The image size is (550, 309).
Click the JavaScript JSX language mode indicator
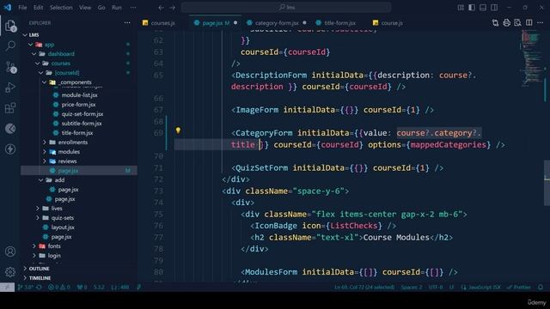point(481,287)
